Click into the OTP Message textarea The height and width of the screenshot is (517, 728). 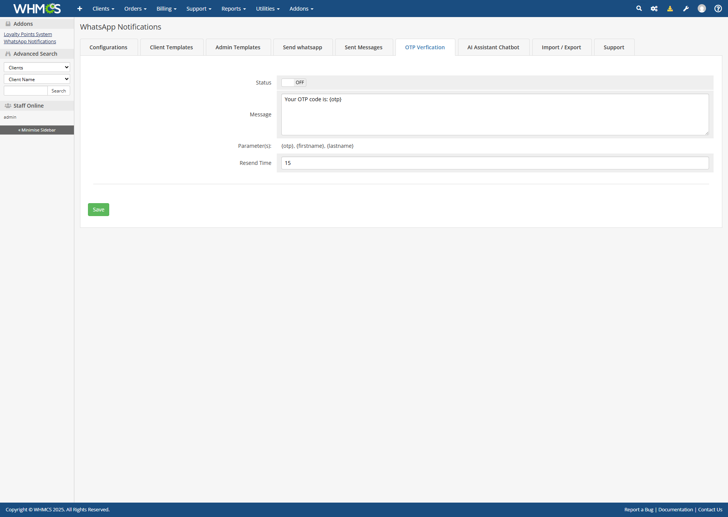(x=495, y=114)
